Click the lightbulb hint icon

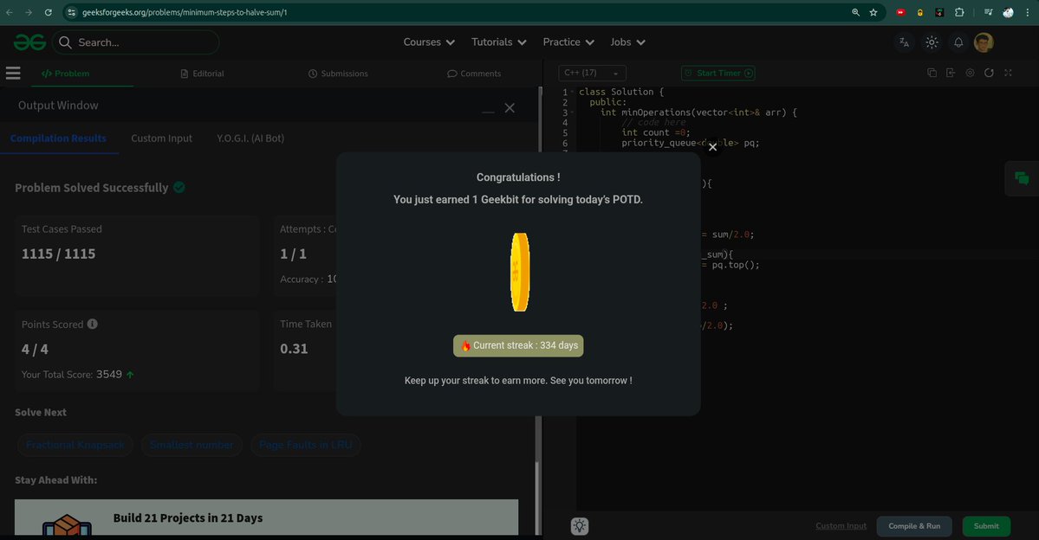pos(580,526)
